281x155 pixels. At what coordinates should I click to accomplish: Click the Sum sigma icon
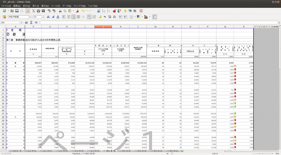(x=31, y=23)
